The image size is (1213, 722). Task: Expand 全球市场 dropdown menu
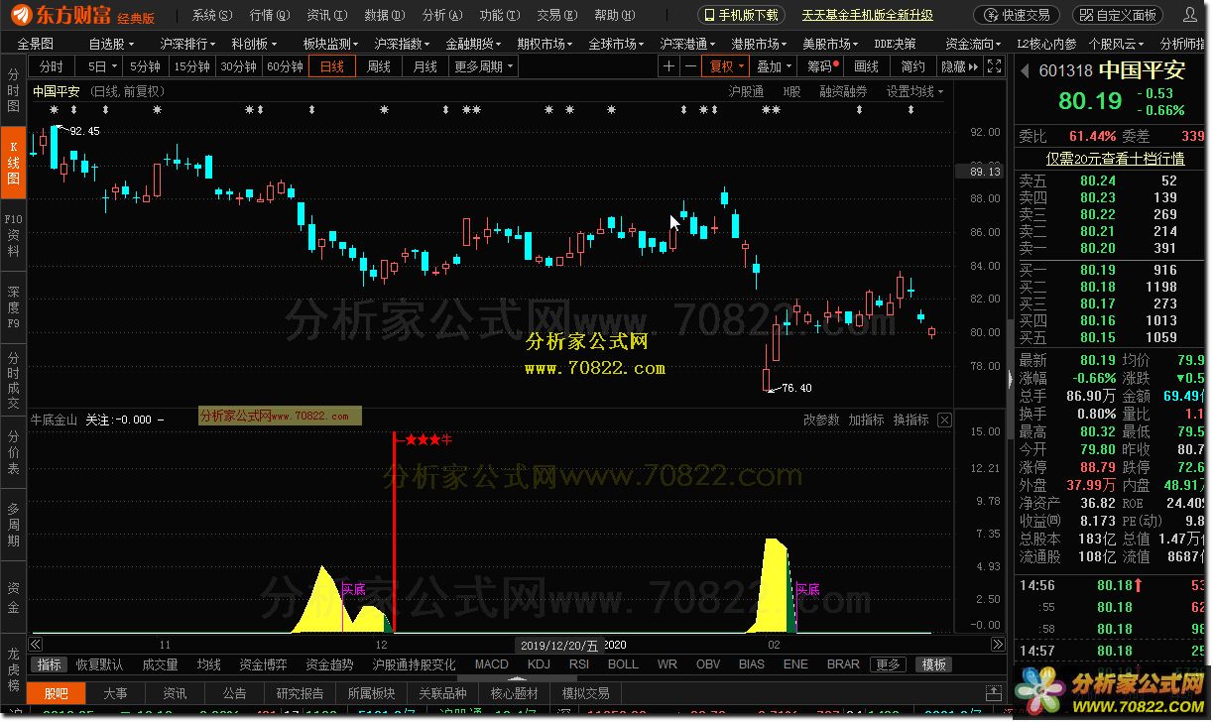coord(617,45)
